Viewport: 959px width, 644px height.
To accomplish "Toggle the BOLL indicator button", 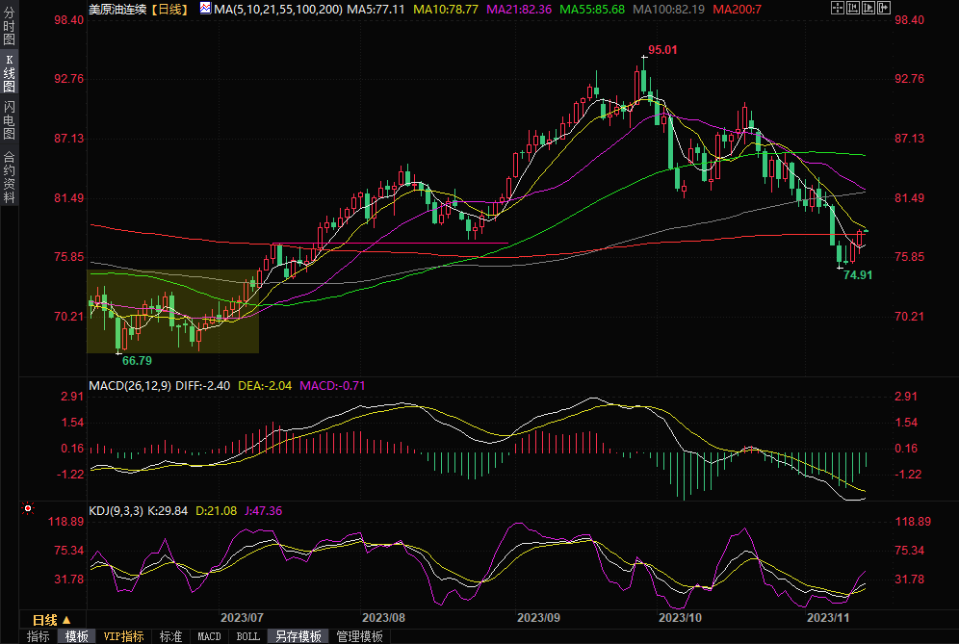I will tap(247, 636).
